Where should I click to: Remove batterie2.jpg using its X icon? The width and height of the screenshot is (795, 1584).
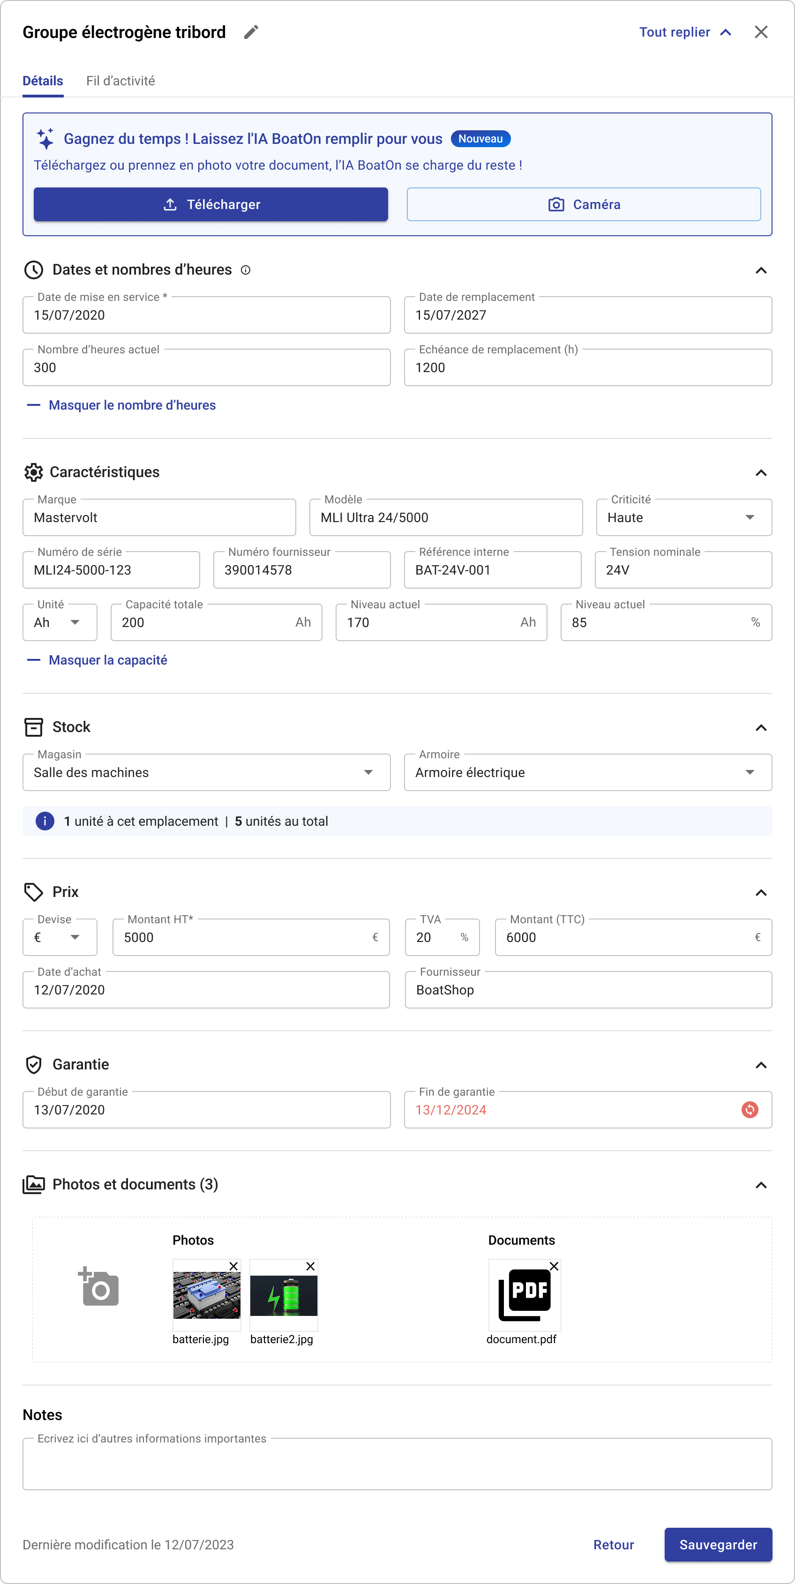tap(310, 1266)
